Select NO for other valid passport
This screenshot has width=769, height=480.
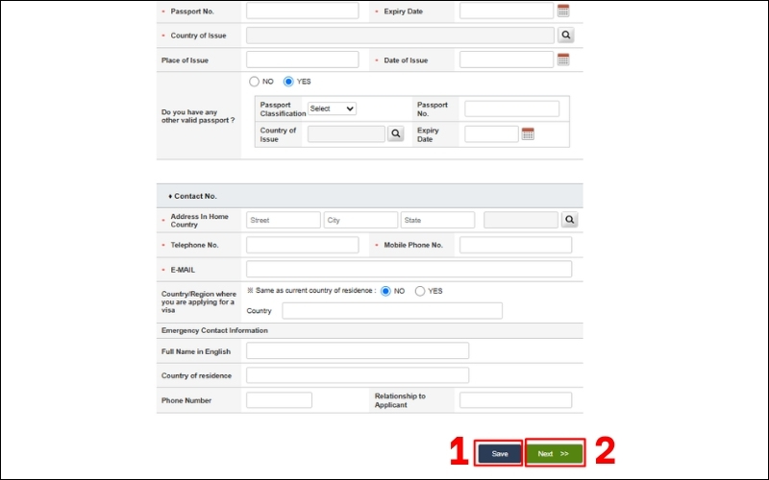pyautogui.click(x=254, y=82)
